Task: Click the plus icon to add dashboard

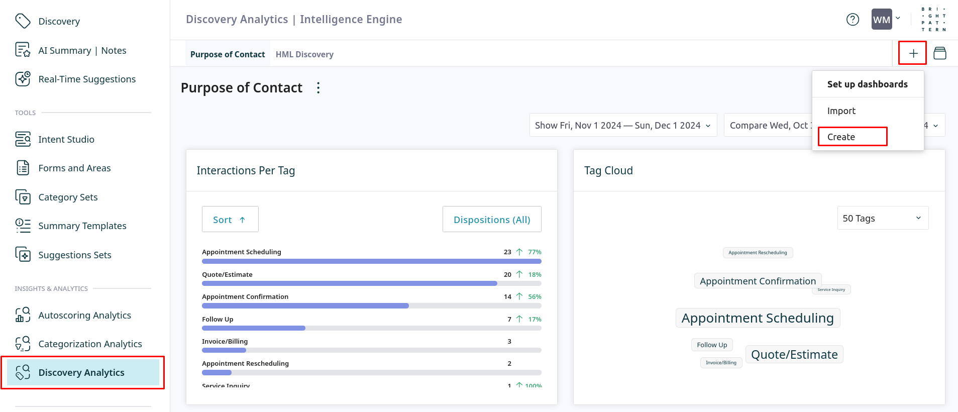Action: [913, 53]
